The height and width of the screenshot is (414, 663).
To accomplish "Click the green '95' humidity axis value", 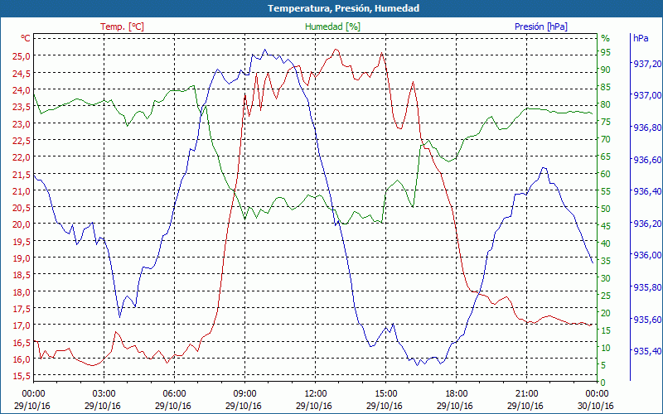I will (606, 52).
